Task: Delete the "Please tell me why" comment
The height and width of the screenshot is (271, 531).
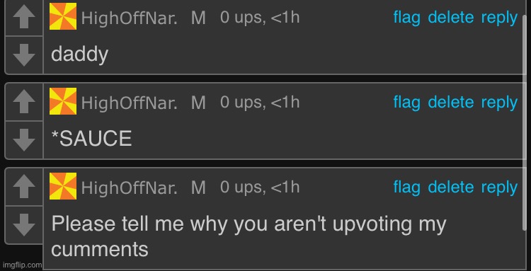Action: point(451,188)
